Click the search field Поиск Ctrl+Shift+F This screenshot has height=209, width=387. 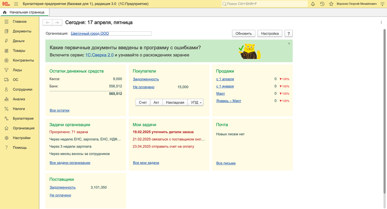coord(264,4)
